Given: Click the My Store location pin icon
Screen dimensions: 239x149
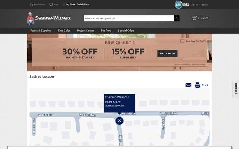Looking at the screenshot, I should coord(64,4).
